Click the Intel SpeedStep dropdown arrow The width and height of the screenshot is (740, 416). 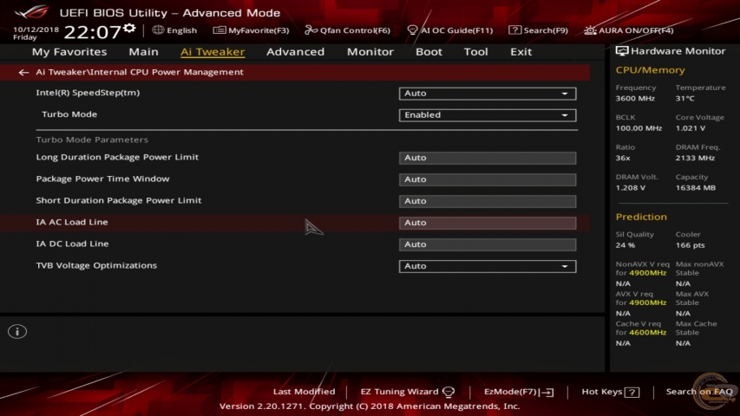[x=565, y=94]
